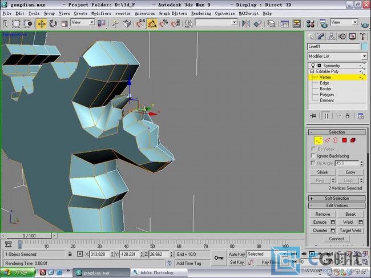The width and height of the screenshot is (371, 278).
Task: Click the Remove vertices button
Action: 322,214
